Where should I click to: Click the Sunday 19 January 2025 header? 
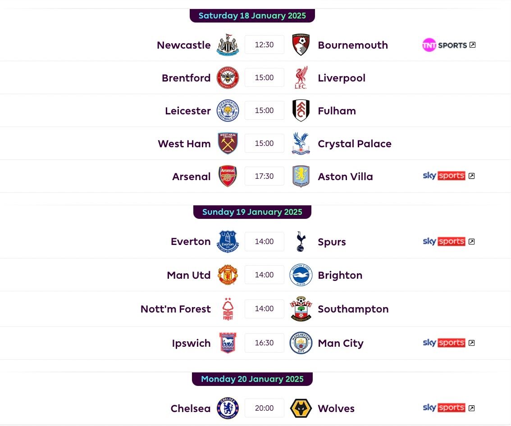point(252,212)
